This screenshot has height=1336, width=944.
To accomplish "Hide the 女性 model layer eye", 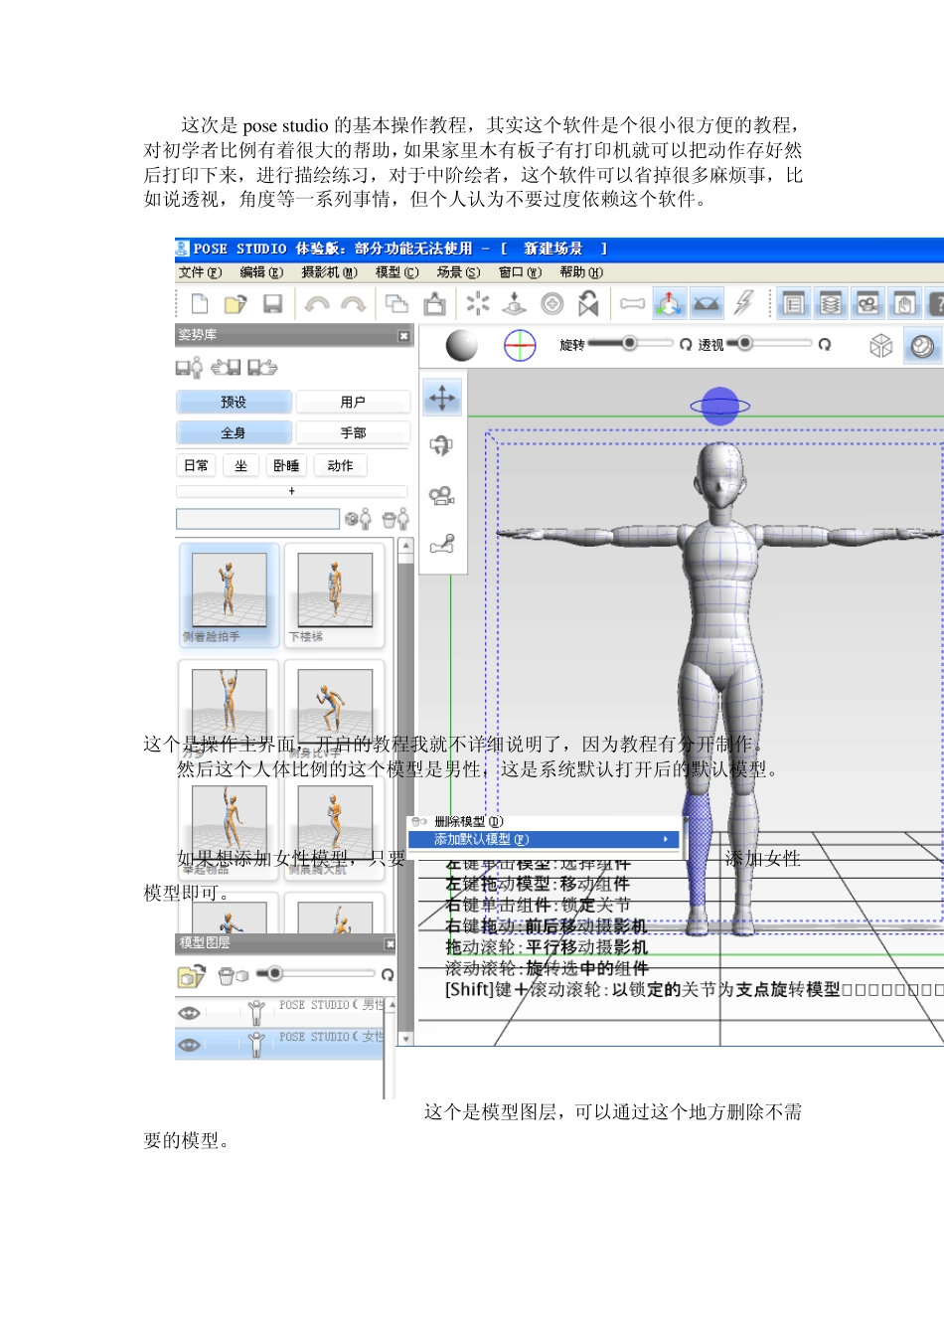I will coord(189,1045).
